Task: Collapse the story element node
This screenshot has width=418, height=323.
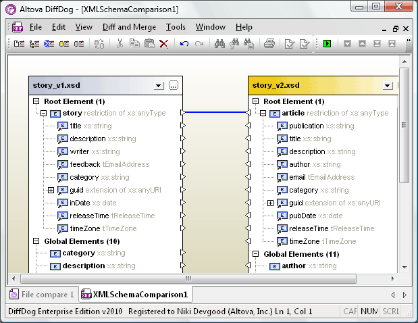Action: click(43, 114)
